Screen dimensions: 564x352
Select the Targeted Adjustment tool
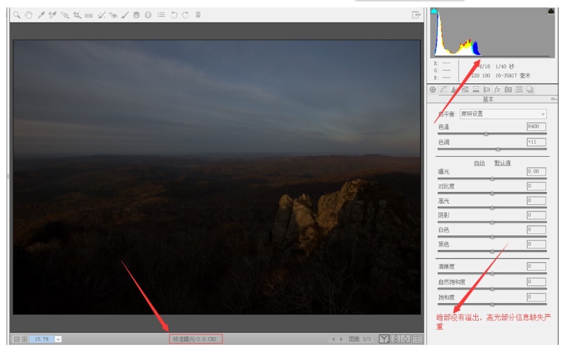coord(65,15)
